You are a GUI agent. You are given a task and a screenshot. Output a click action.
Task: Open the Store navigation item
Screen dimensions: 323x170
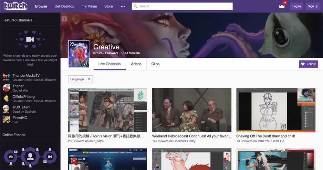click(109, 6)
